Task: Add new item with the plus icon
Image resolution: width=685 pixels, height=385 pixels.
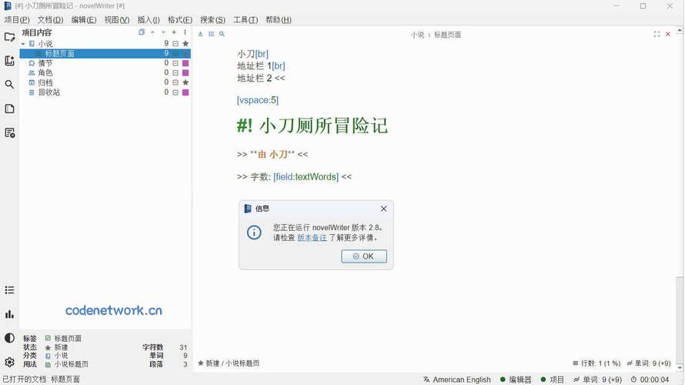Action: (x=174, y=32)
